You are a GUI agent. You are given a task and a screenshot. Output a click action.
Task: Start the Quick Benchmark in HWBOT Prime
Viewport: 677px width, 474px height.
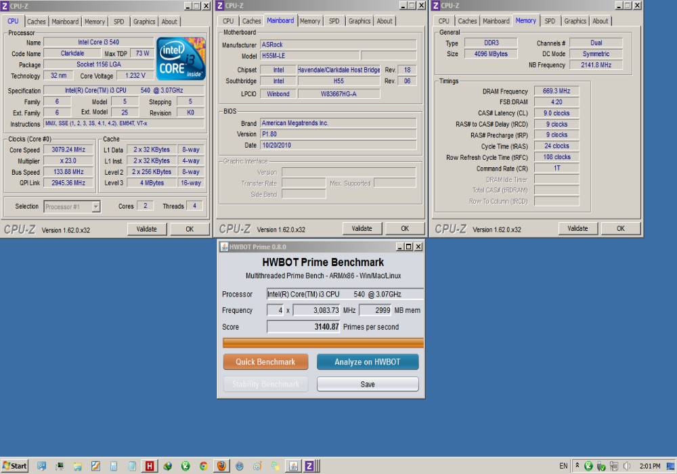click(x=265, y=362)
